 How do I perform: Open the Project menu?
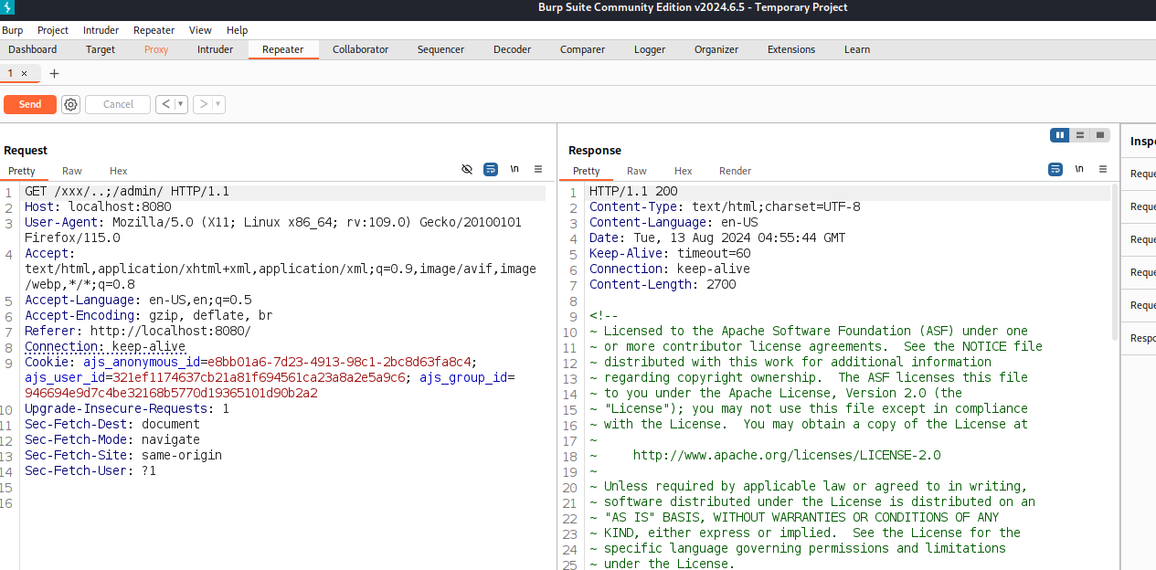[53, 30]
